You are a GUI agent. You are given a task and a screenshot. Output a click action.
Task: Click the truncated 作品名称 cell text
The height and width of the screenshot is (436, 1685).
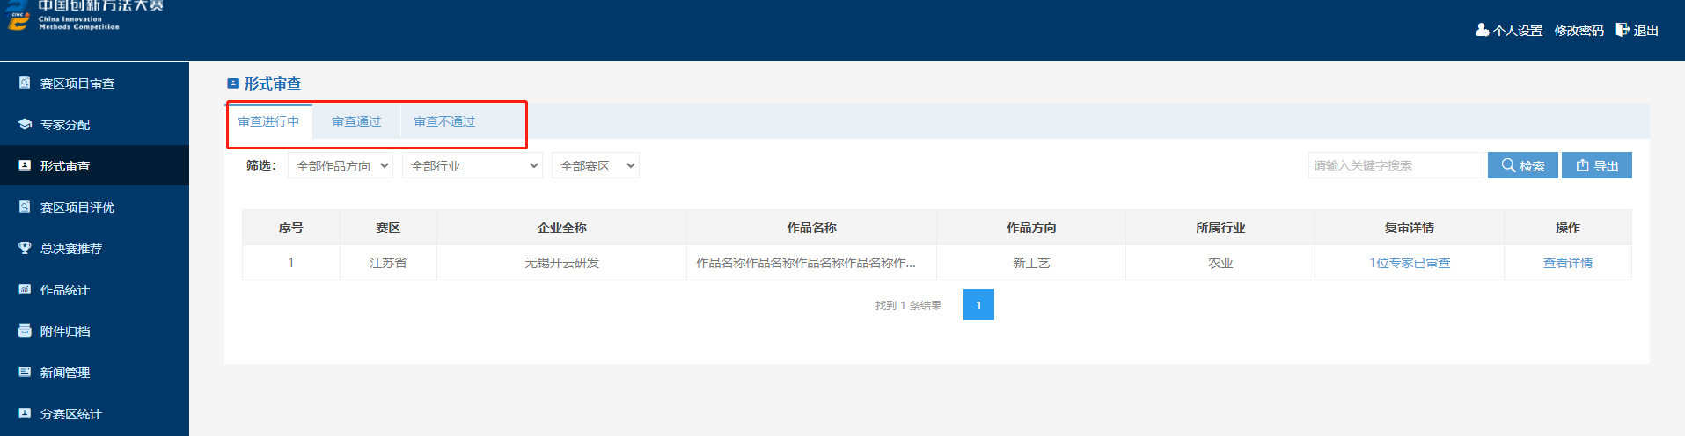click(806, 263)
